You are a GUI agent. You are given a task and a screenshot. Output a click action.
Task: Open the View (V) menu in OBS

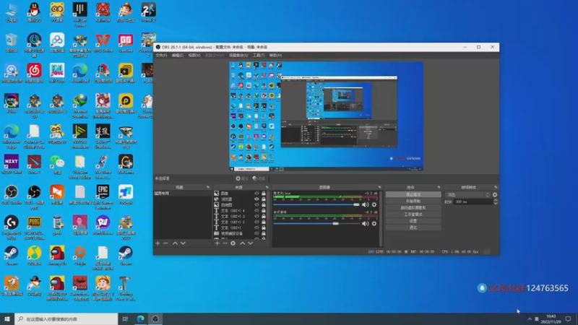(194, 56)
